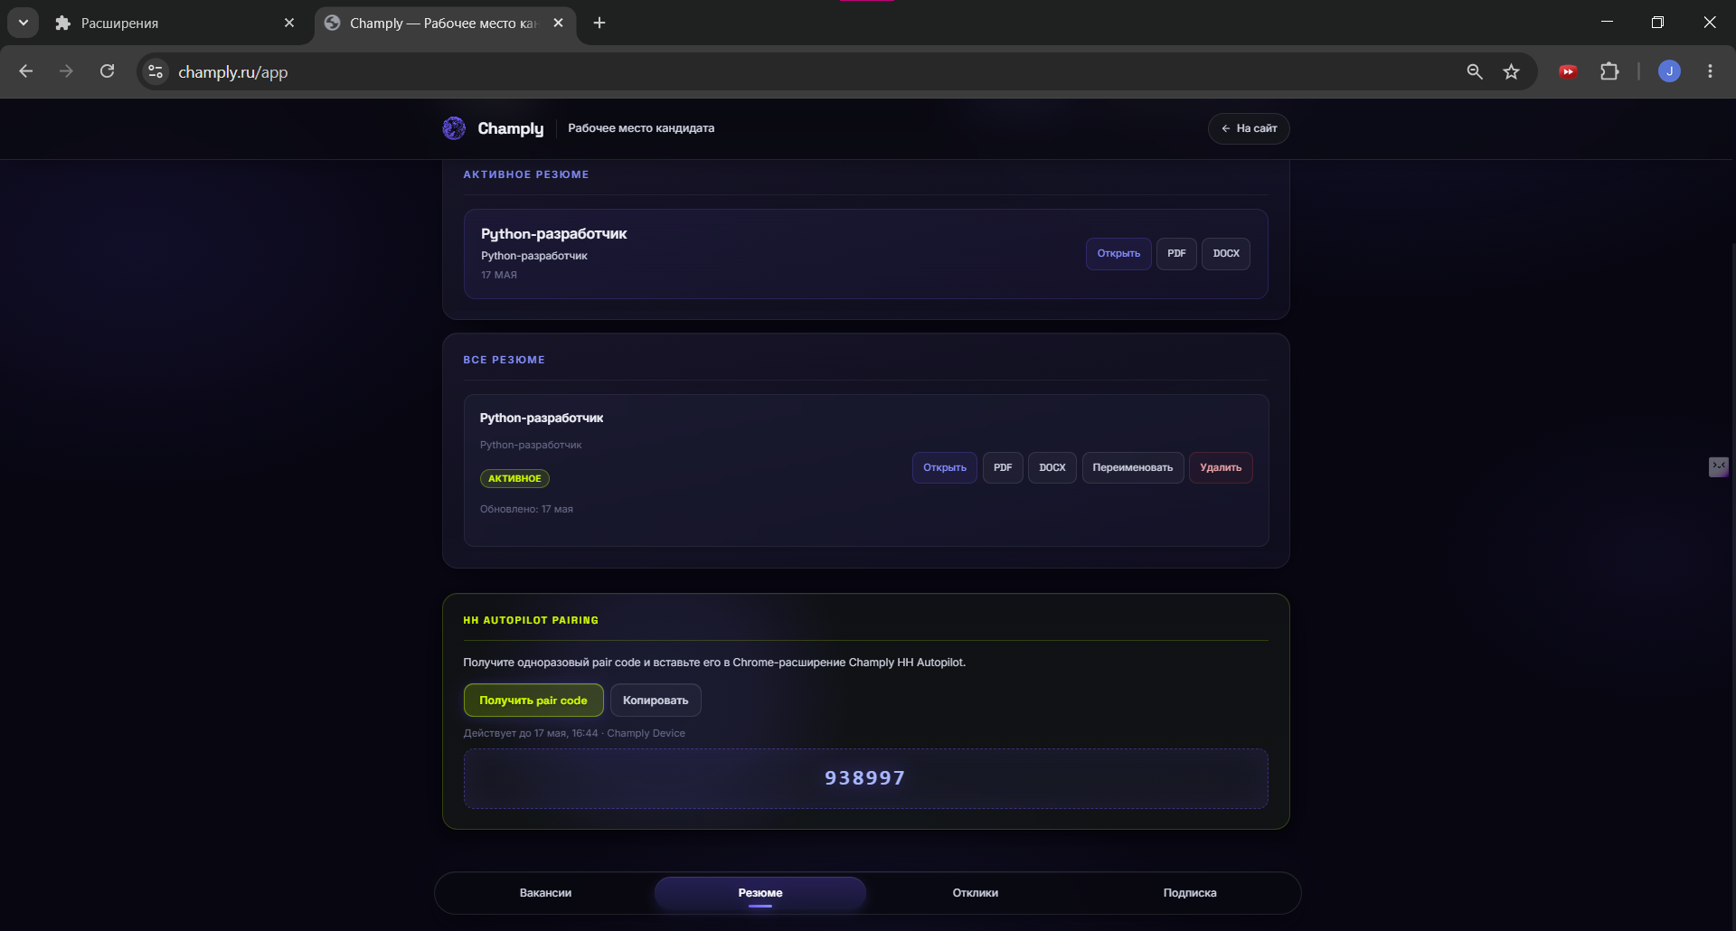The width and height of the screenshot is (1736, 931).
Task: Download active resume as DOCX
Action: click(x=1226, y=254)
